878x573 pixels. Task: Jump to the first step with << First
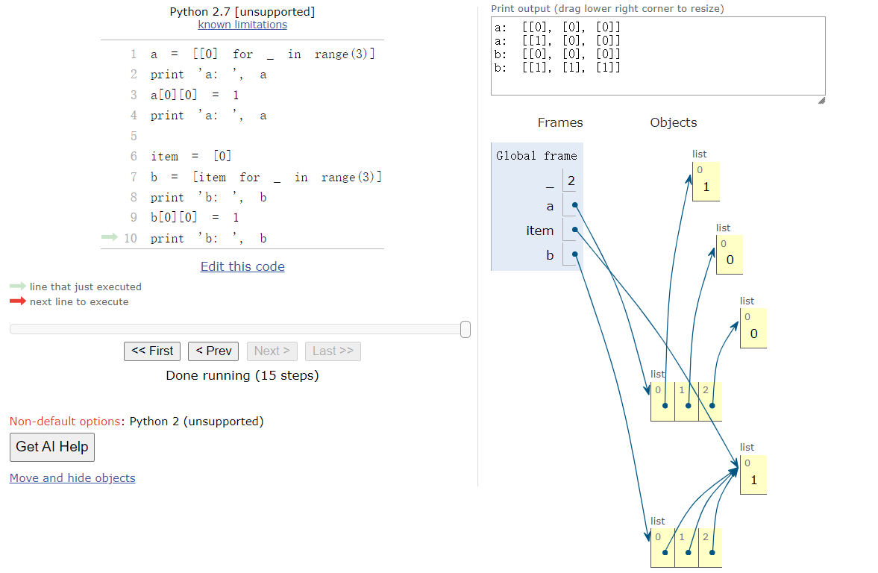[152, 351]
